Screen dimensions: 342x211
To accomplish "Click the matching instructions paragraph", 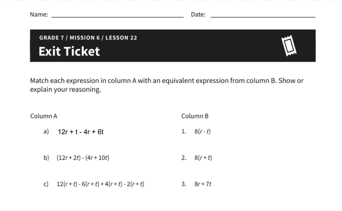I will [x=166, y=85].
